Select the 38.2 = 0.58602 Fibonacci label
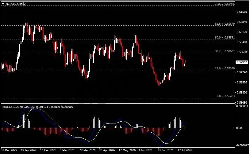 click(x=225, y=51)
